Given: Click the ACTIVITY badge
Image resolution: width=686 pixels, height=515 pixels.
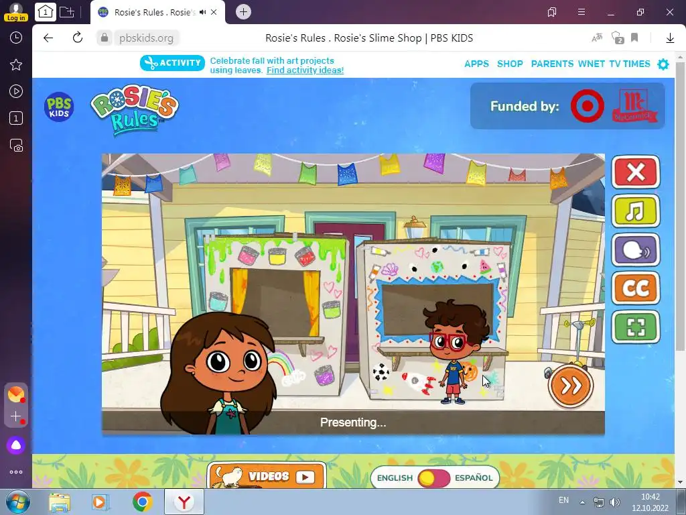Looking at the screenshot, I should pos(172,63).
